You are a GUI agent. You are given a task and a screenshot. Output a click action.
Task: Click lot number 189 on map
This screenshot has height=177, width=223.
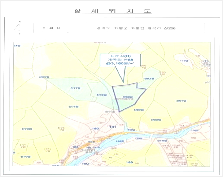point(129,162)
